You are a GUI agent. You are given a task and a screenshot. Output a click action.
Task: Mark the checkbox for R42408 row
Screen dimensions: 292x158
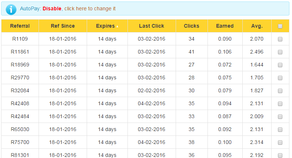[x=280, y=104]
